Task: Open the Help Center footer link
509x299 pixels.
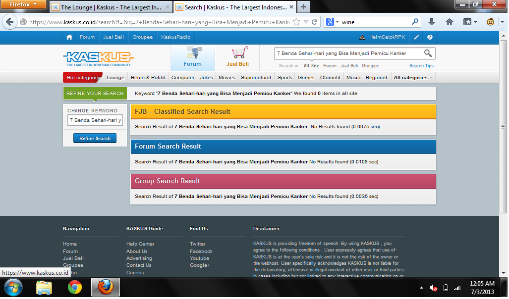Action: click(140, 244)
